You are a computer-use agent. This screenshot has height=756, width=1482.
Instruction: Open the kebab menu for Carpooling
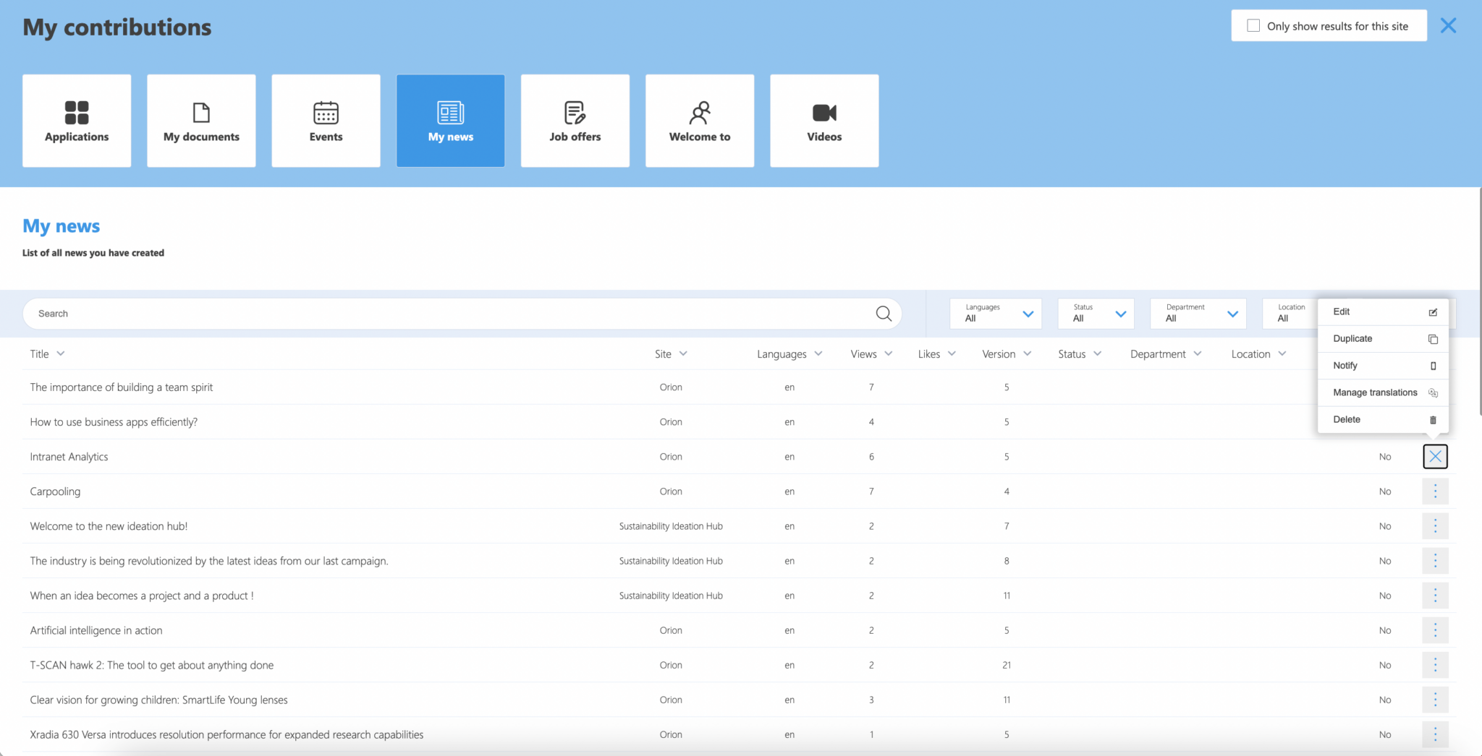[1435, 491]
